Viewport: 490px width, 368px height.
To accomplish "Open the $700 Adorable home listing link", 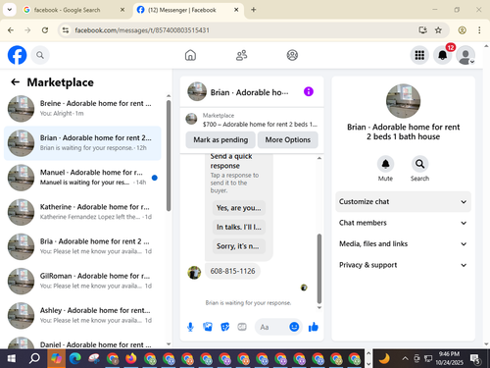I will tap(252, 120).
